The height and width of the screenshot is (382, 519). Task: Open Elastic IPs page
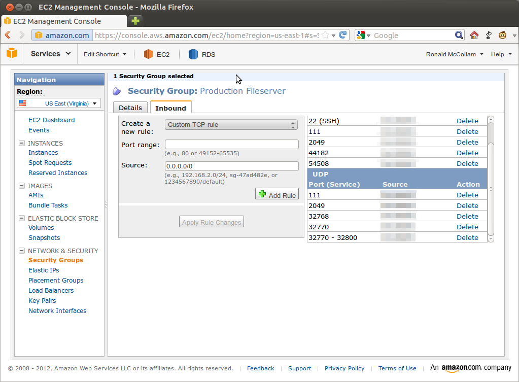click(43, 270)
